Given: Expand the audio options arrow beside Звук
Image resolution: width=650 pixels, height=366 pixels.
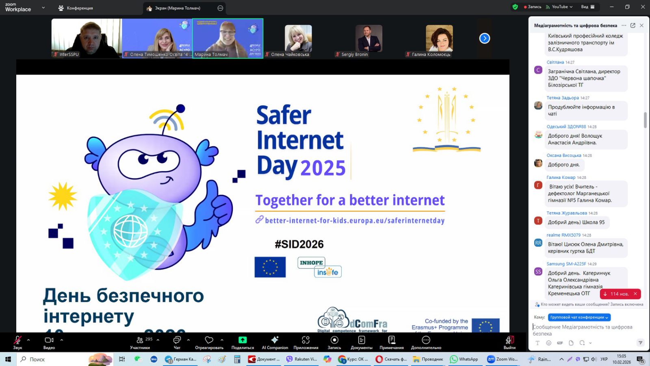Looking at the screenshot, I should pyautogui.click(x=28, y=340).
